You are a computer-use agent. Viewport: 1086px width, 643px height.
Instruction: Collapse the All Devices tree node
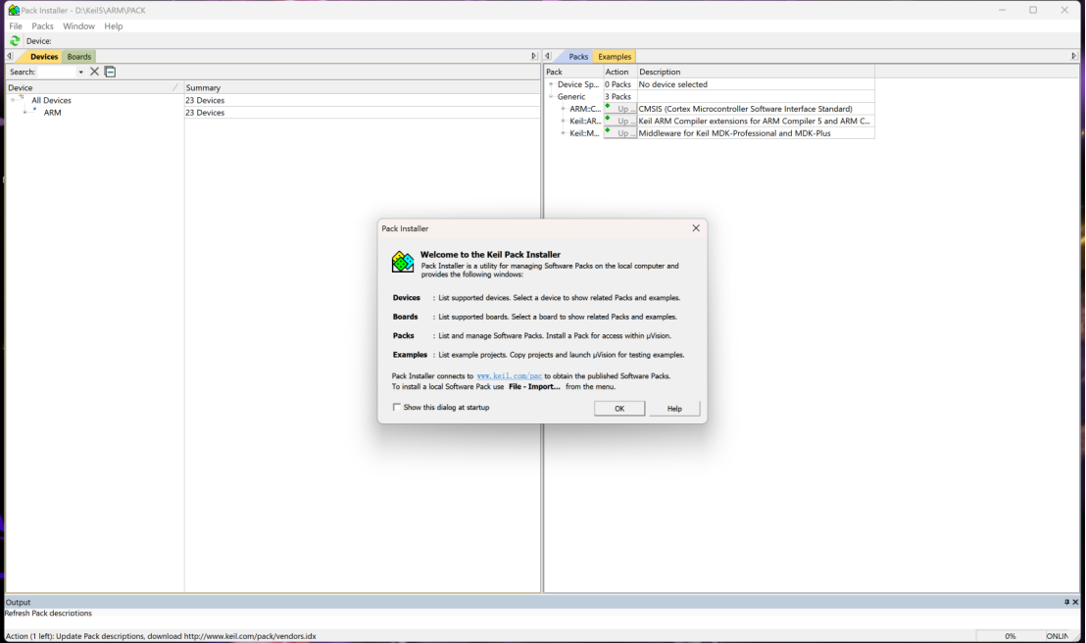coord(13,100)
